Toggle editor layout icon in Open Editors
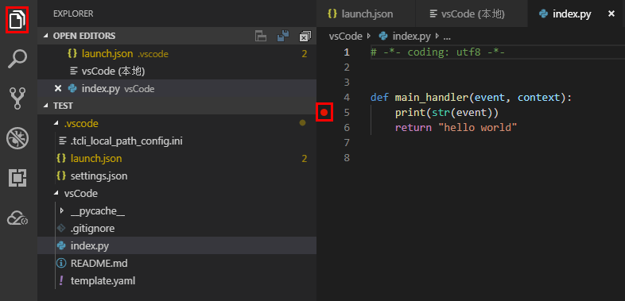 pyautogui.click(x=261, y=37)
